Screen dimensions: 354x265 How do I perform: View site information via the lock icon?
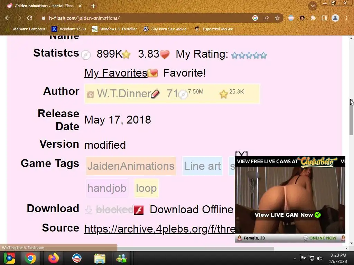point(44,18)
